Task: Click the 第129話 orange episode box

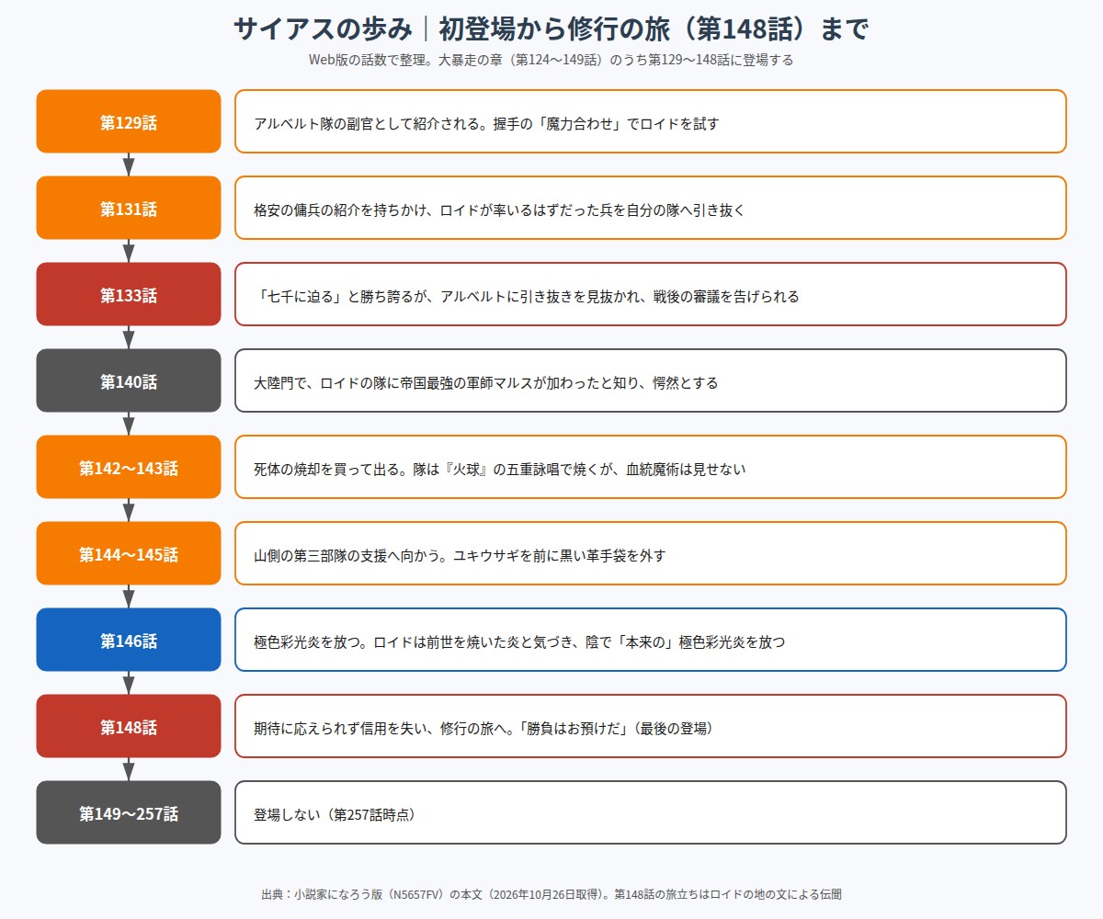Action: (x=129, y=121)
